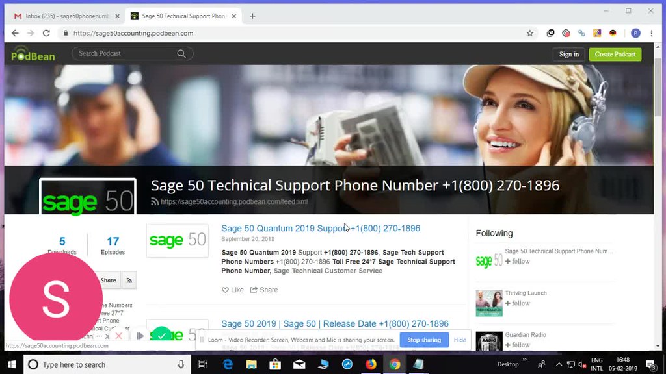The image size is (666, 374).
Task: Click the Create Podcast button
Action: pos(615,55)
